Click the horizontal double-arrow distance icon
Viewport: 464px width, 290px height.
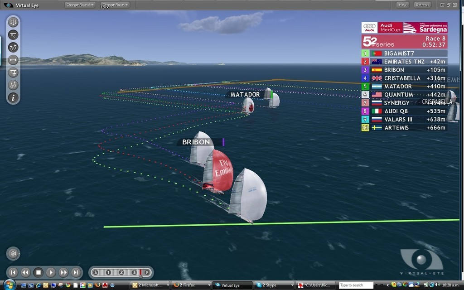point(13,60)
